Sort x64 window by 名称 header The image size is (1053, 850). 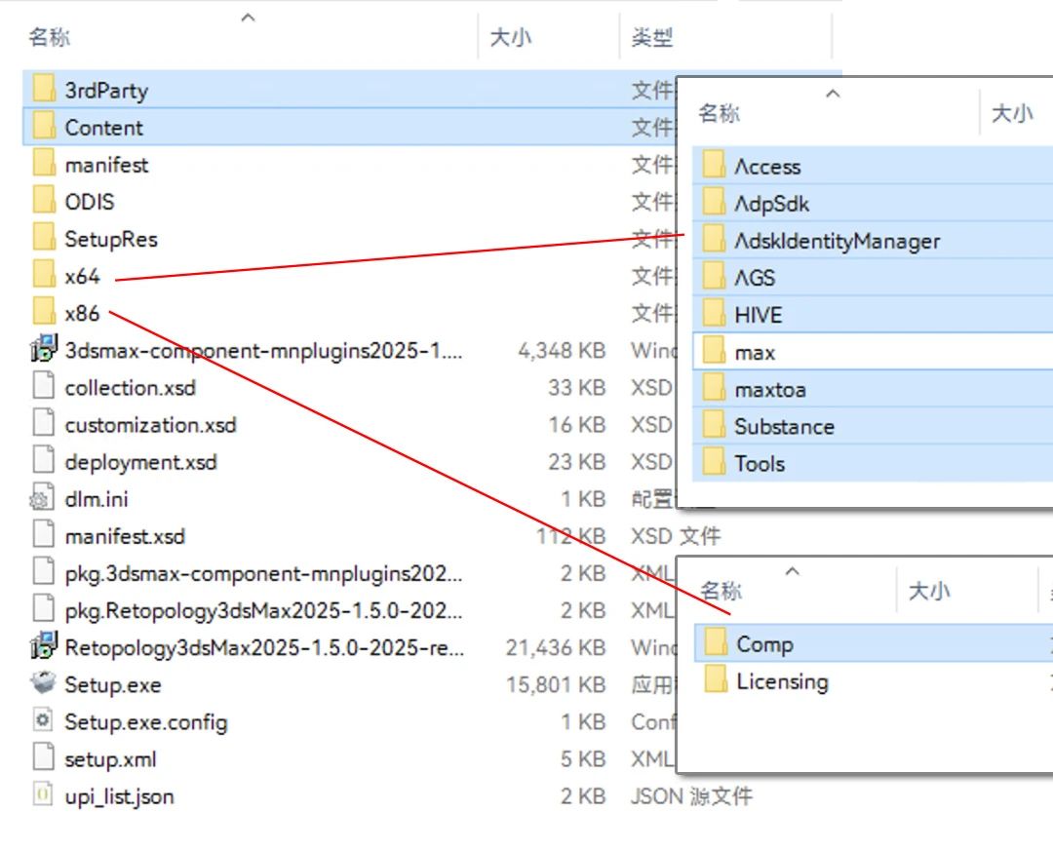pyautogui.click(x=719, y=113)
